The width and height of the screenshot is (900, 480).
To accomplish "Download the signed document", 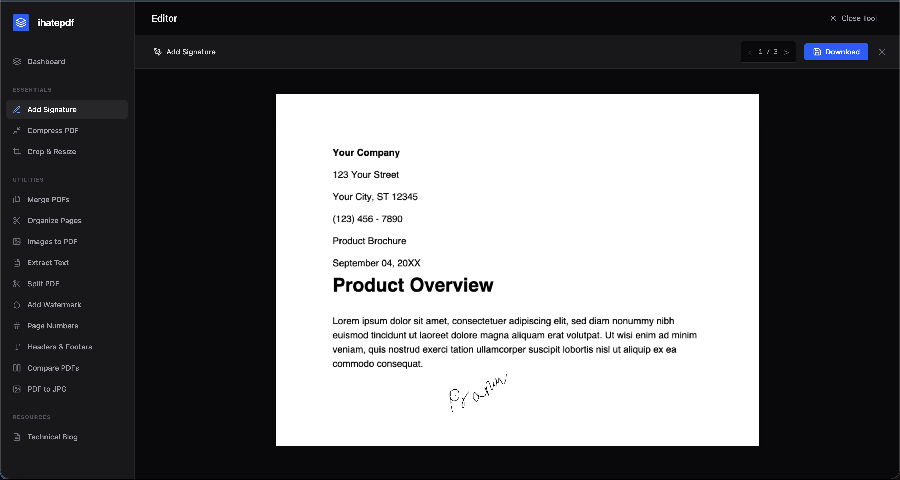I will 836,52.
